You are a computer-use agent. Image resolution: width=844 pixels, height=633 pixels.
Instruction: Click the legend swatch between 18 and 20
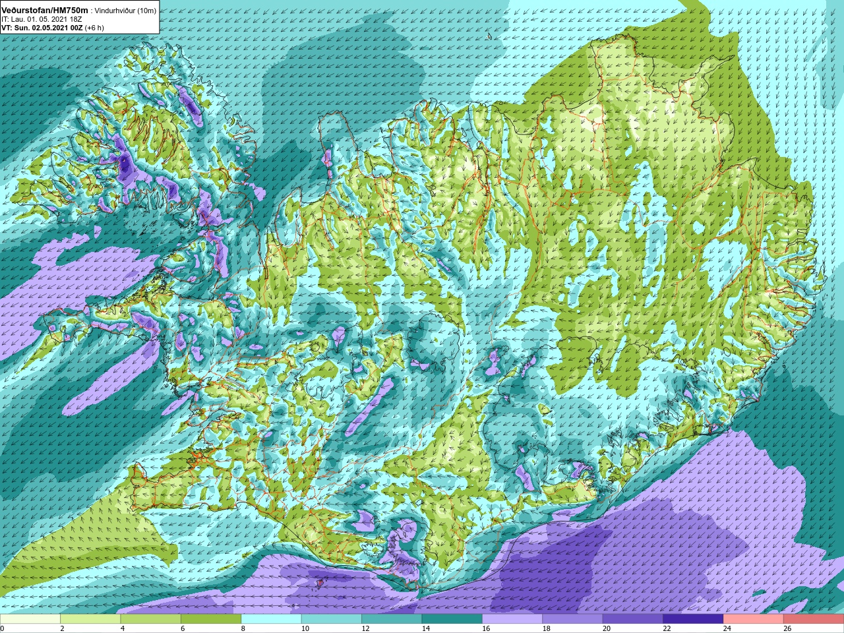(x=572, y=619)
